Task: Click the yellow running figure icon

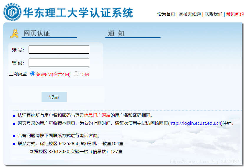Action: coord(14,34)
